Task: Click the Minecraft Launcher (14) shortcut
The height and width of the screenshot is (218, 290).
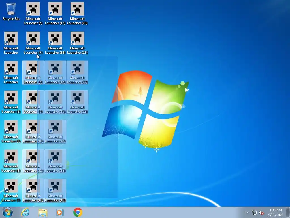Action: (55, 43)
